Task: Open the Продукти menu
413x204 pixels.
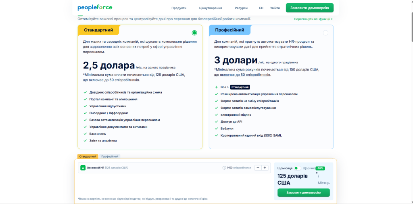Action: (x=179, y=8)
